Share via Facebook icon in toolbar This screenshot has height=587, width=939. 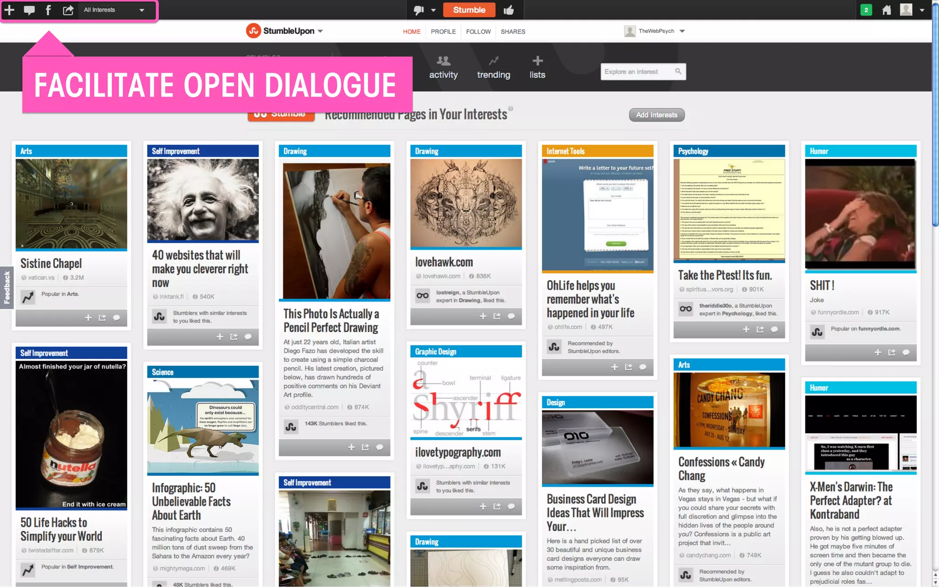tap(48, 10)
